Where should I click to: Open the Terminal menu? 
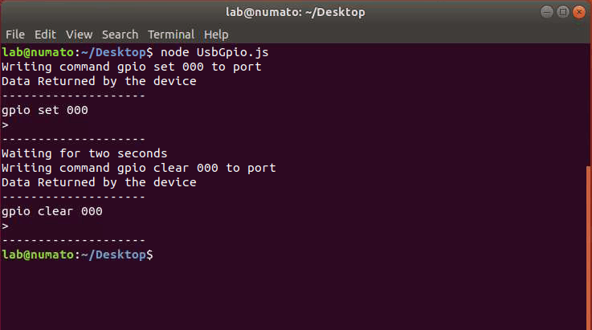click(x=171, y=35)
